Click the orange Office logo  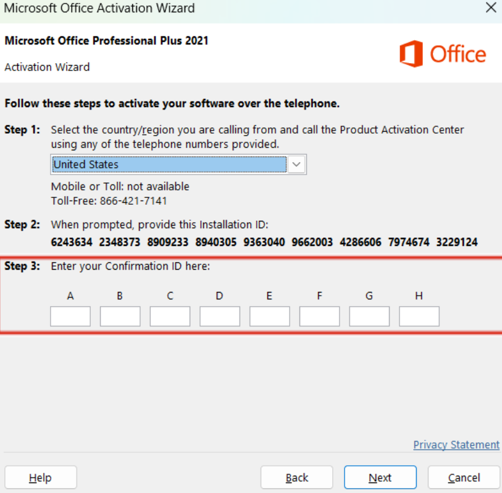[x=443, y=54]
